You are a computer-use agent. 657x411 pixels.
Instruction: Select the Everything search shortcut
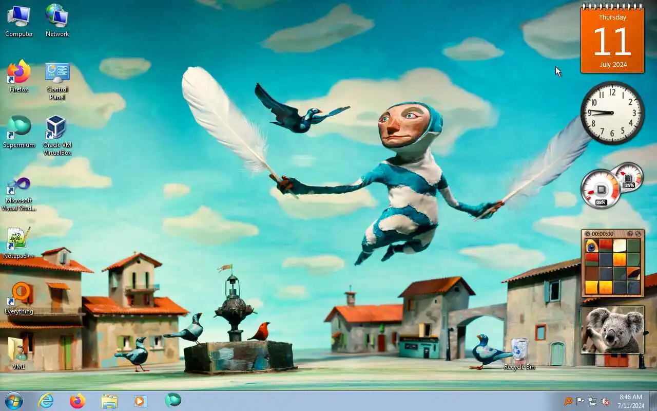(19, 298)
